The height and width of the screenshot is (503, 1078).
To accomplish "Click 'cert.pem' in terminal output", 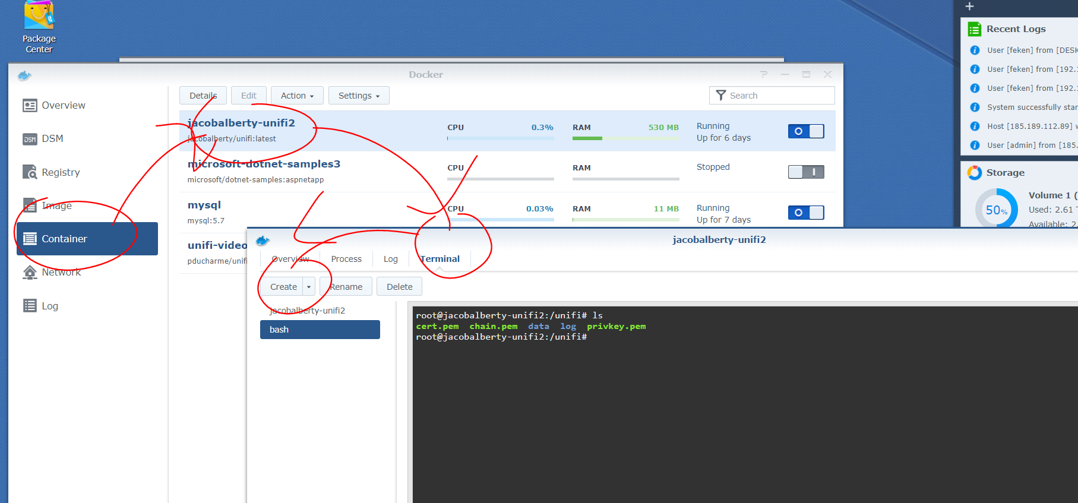I will point(437,326).
